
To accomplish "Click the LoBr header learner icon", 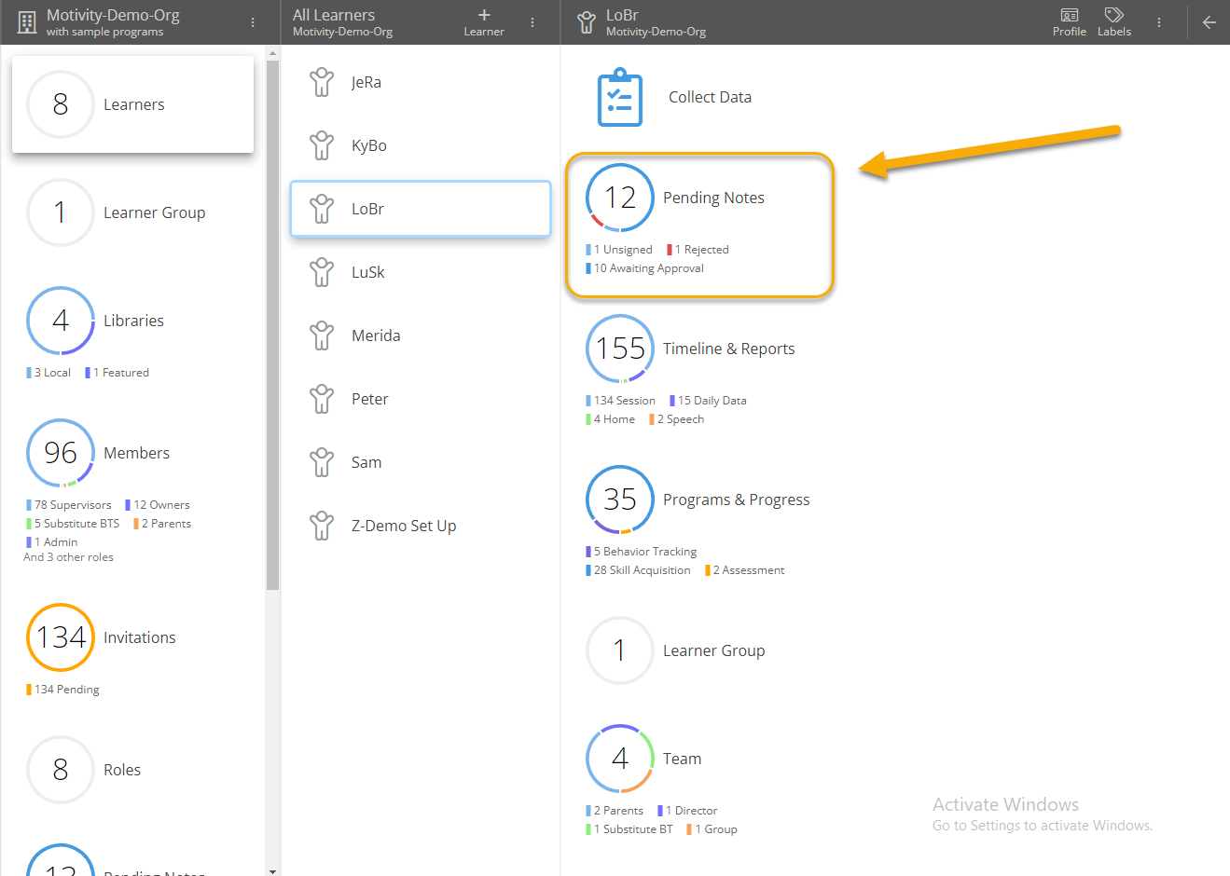I will click(x=586, y=22).
